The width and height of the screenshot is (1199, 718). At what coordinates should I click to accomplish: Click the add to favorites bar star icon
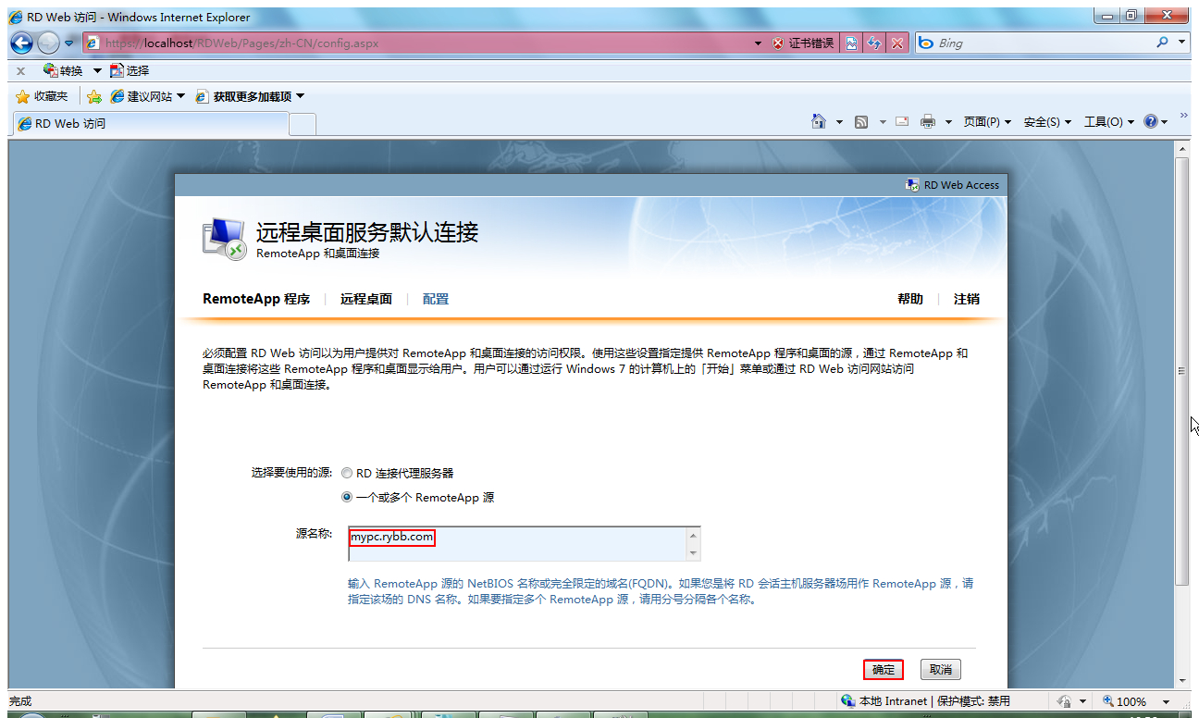[93, 96]
